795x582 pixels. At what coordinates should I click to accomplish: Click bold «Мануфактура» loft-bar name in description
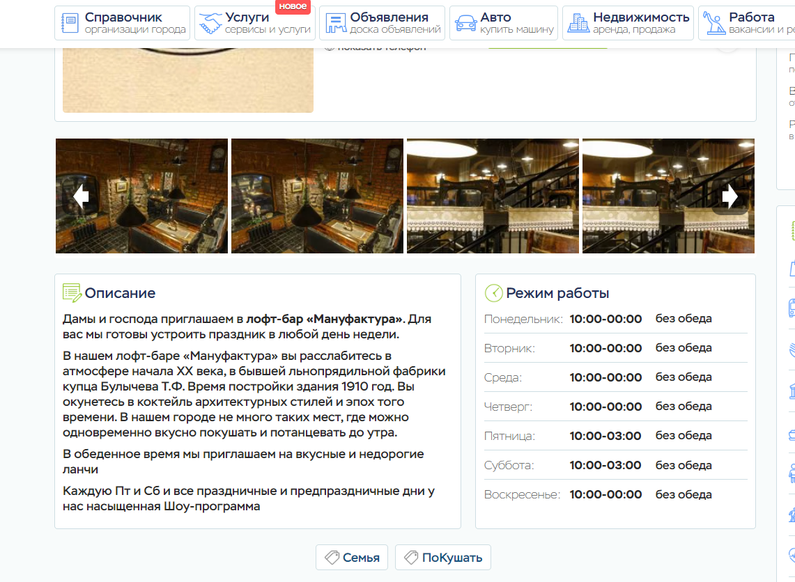pos(324,320)
